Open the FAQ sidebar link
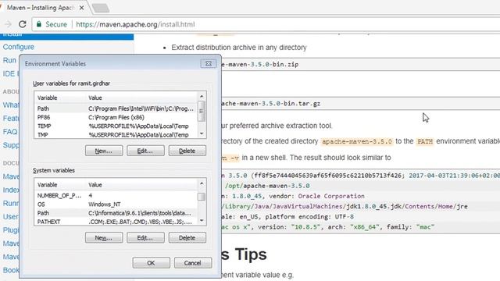 click(10, 132)
